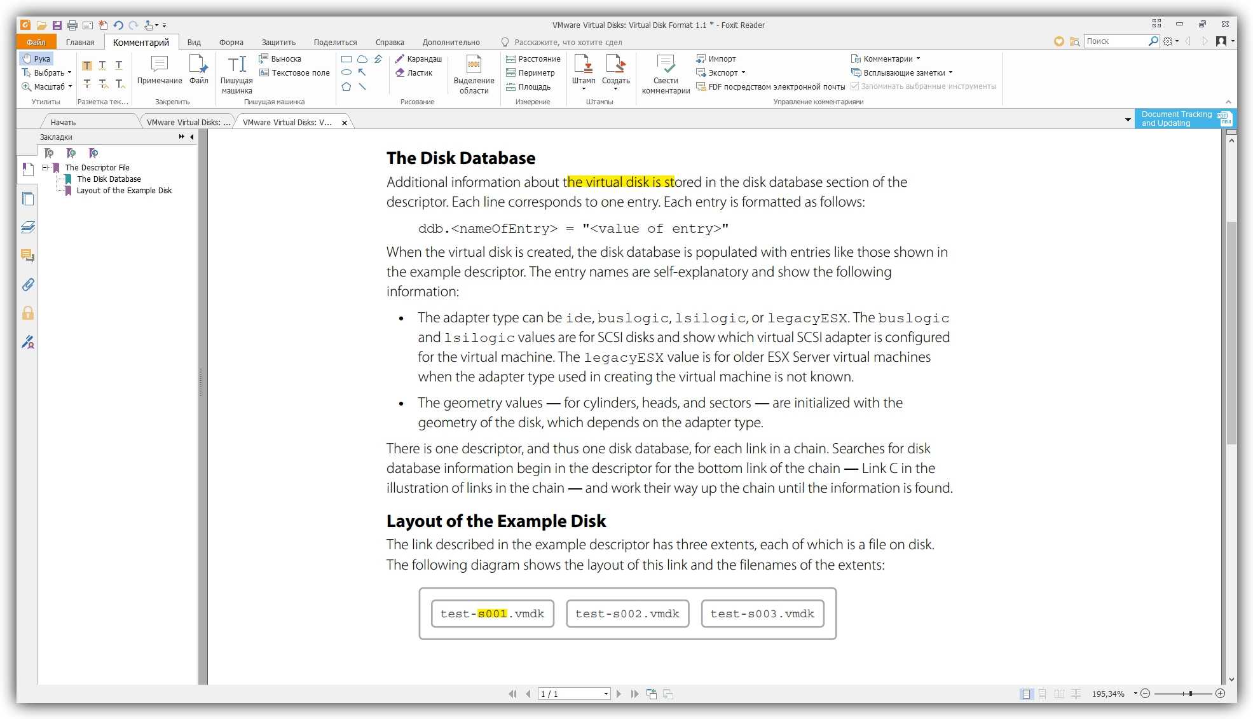The height and width of the screenshot is (719, 1253).
Task: Collapse The Descriptor File bookmark tree
Action: 45,168
